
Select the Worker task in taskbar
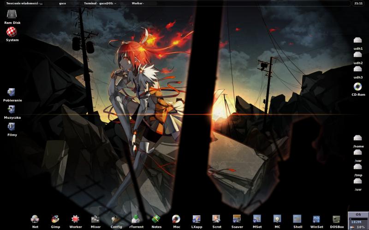(137, 3)
